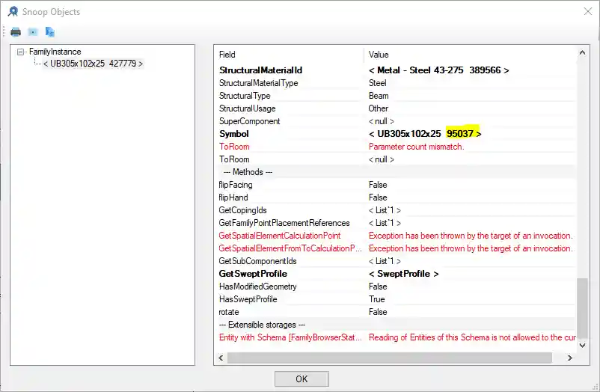
Task: Click the Snoop Objects title bar icon
Action: 13,11
